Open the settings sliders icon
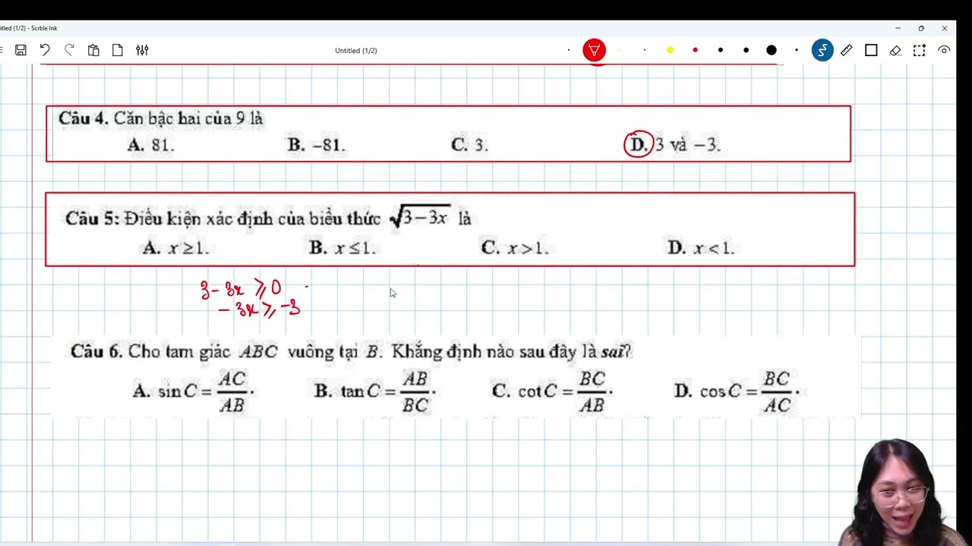Viewport: 972px width, 546px height. (142, 50)
